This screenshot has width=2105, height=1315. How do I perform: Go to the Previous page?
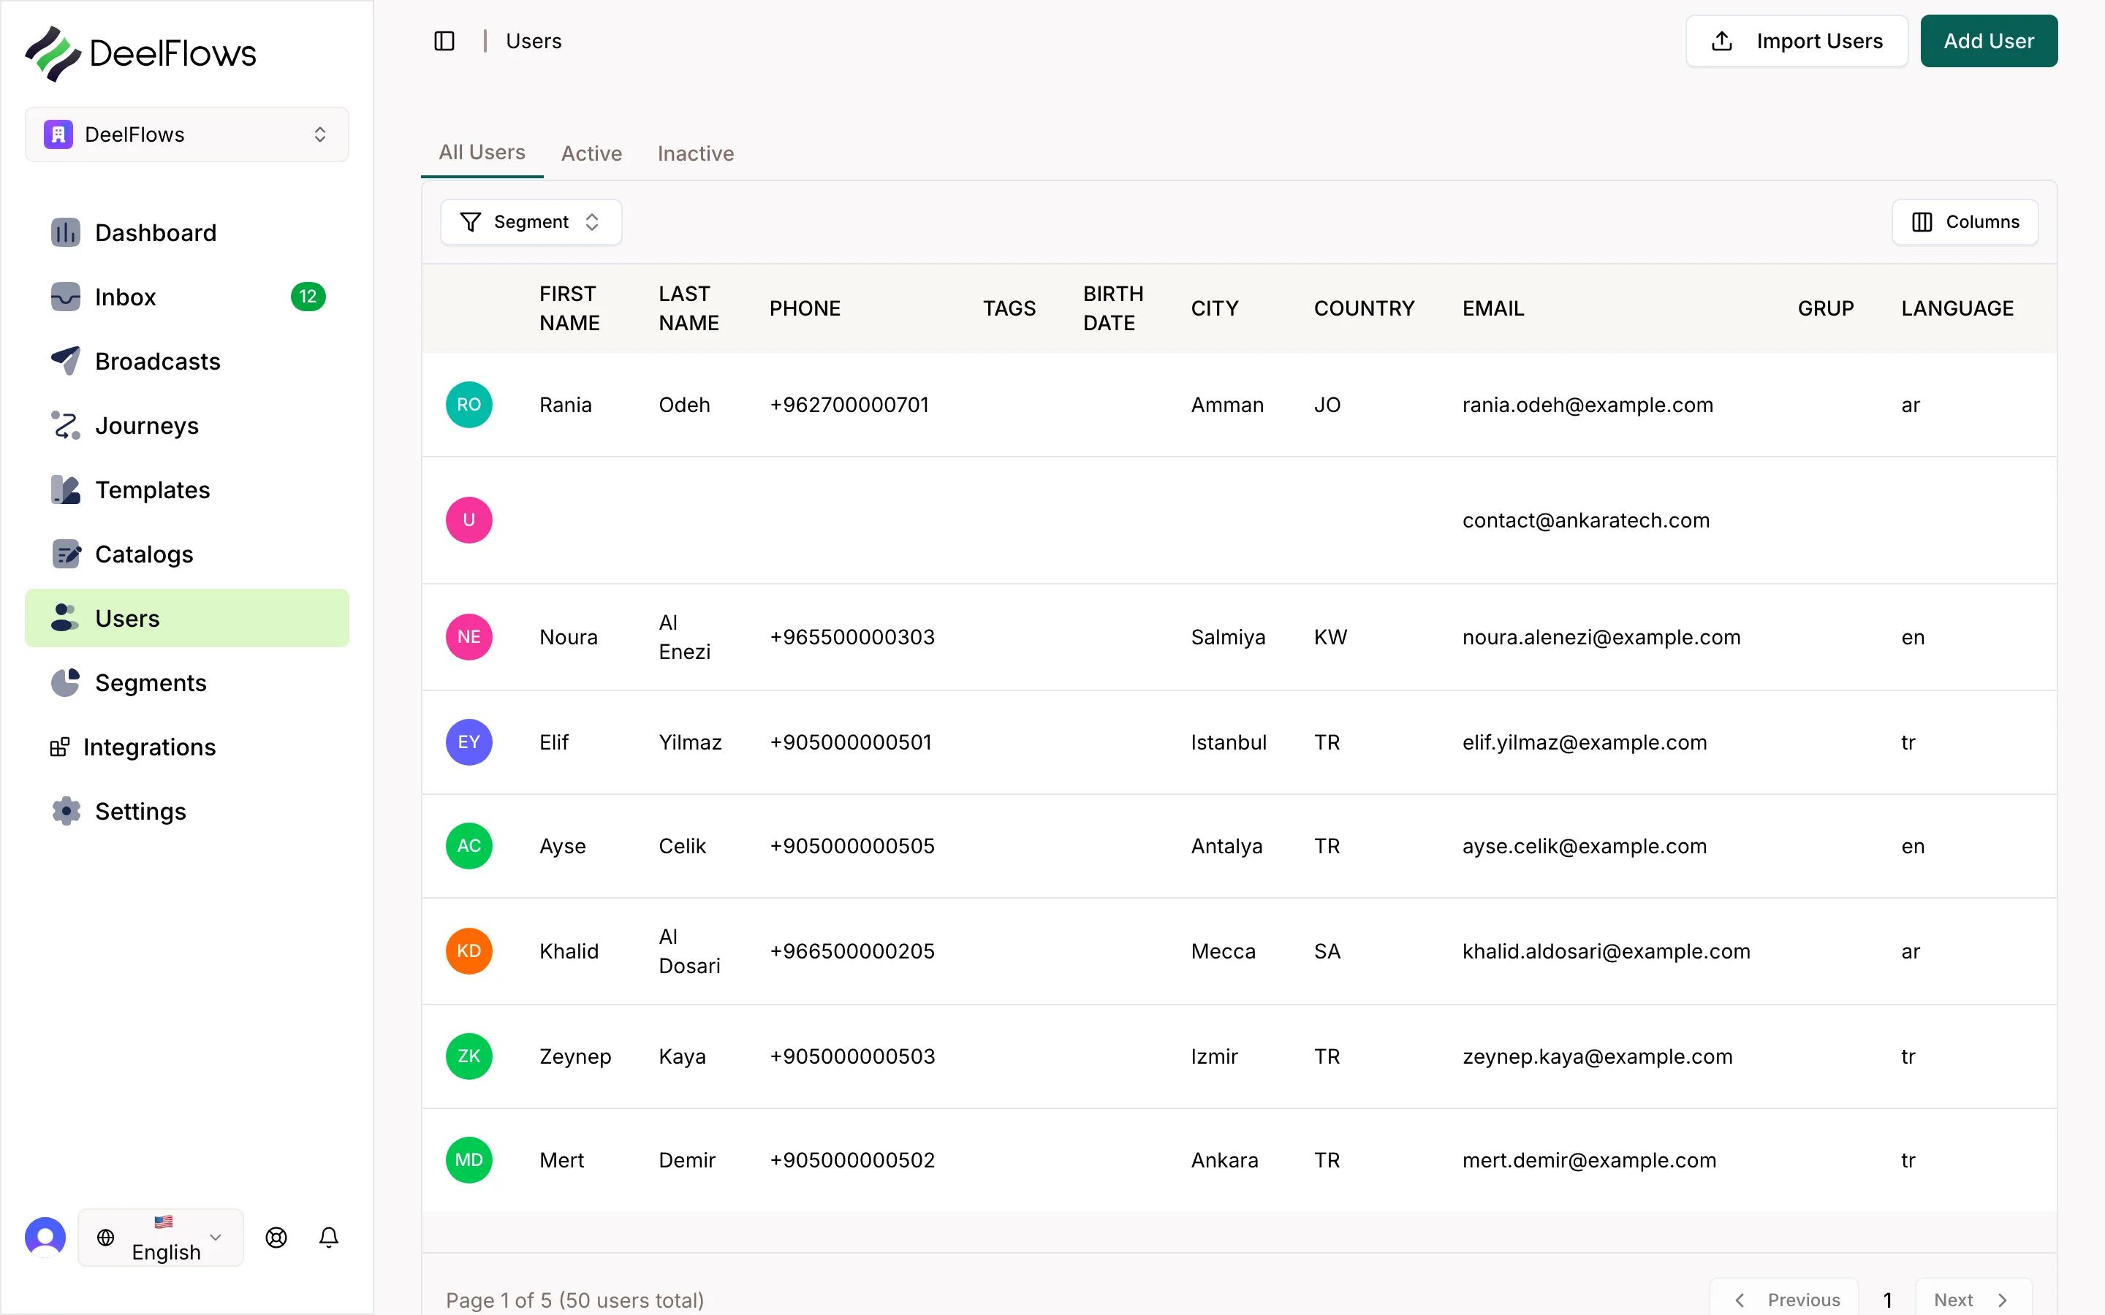(x=1785, y=1300)
